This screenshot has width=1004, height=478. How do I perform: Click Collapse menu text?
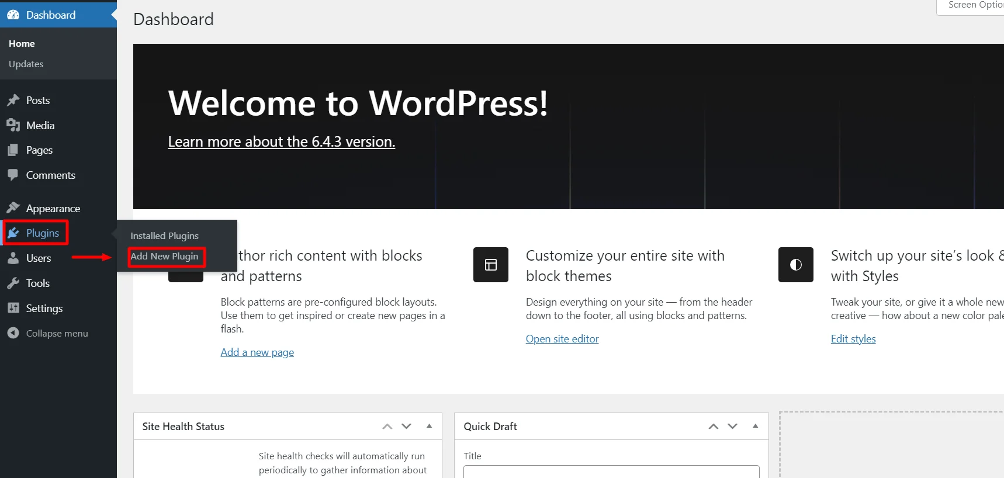coord(57,334)
